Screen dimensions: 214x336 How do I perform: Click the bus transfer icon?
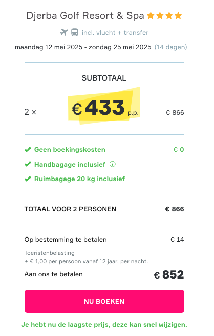(74, 32)
